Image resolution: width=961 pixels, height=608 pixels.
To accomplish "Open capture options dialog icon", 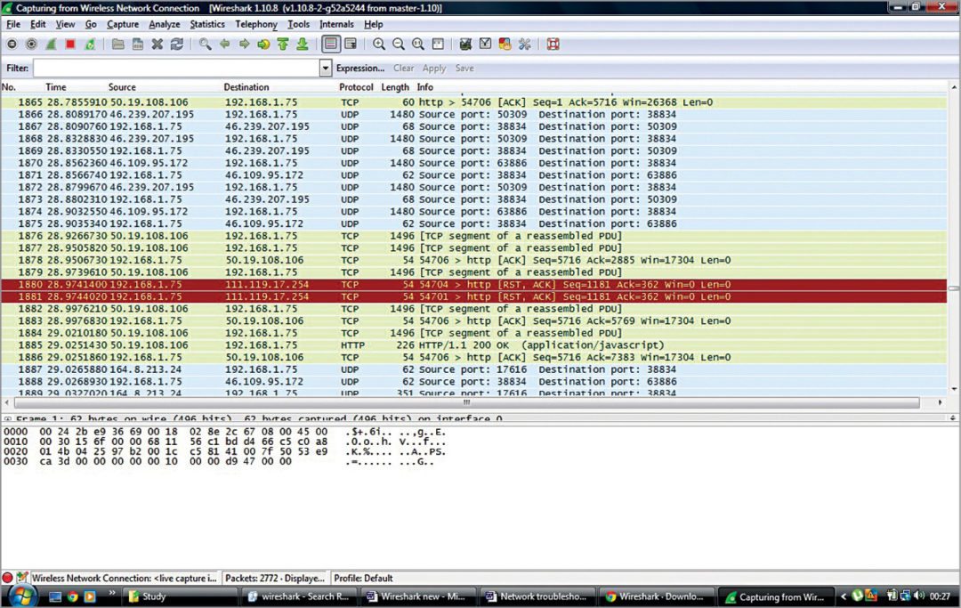I will 32,44.
